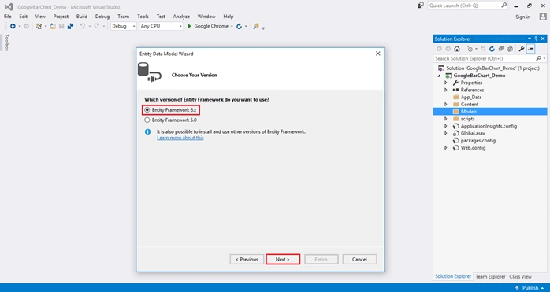550x292 pixels.
Task: Click the Pending Changes Filter clock icon
Action: (470, 49)
